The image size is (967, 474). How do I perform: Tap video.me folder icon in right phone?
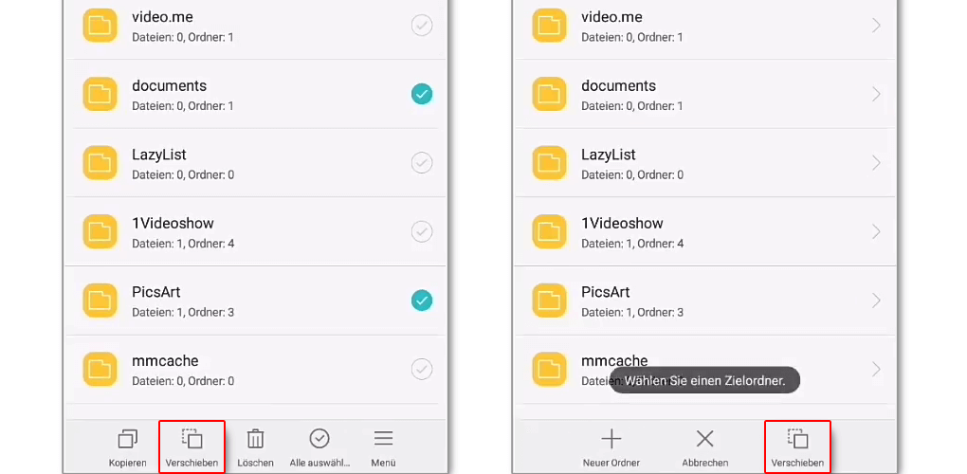(x=550, y=26)
